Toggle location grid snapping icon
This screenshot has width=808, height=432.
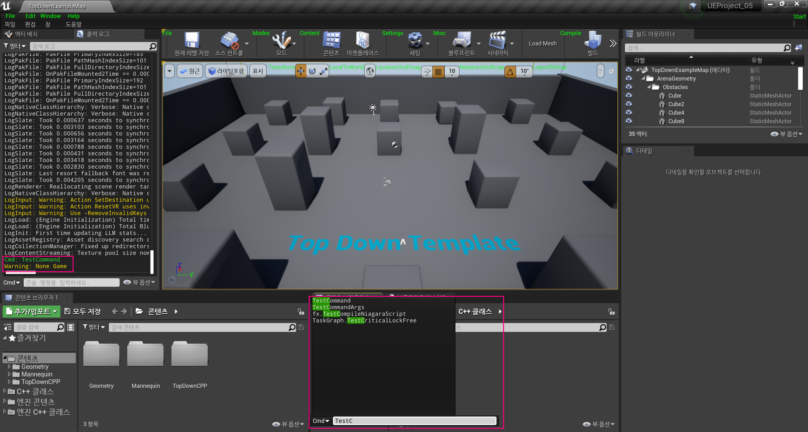click(438, 71)
